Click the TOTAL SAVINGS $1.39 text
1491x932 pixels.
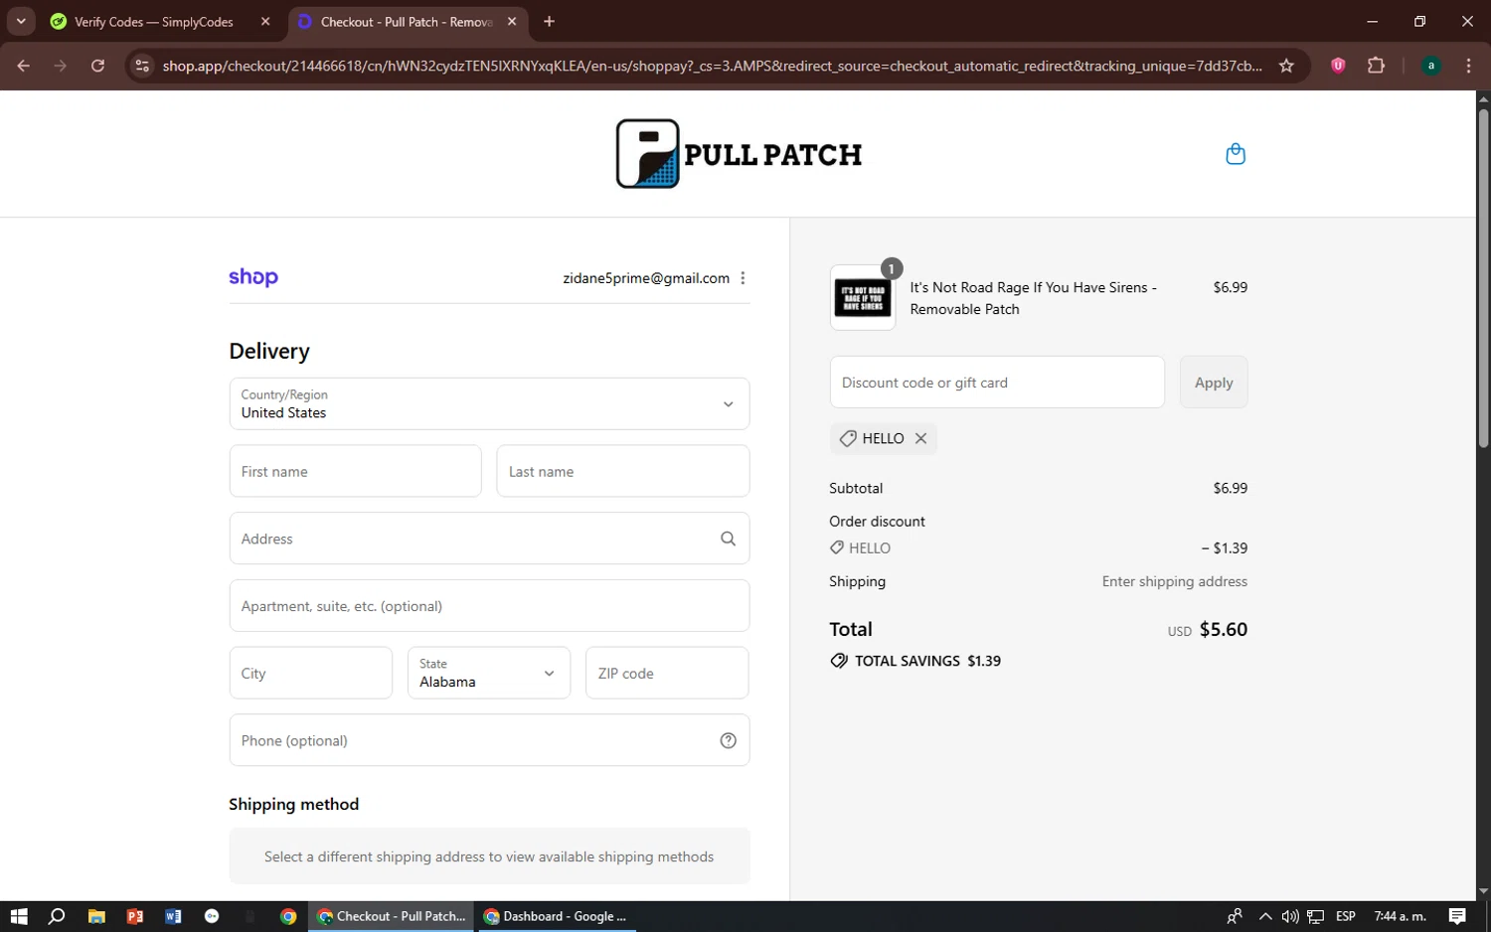927,661
